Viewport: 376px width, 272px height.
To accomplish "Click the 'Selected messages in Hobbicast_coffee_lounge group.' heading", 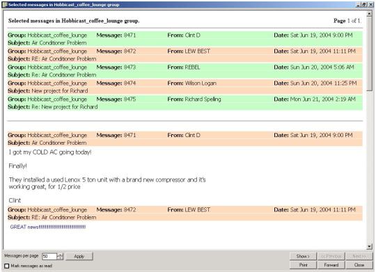I will pyautogui.click(x=74, y=21).
